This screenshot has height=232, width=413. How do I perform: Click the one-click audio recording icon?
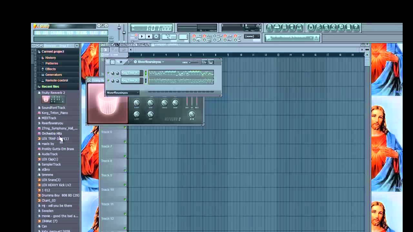coord(333,28)
